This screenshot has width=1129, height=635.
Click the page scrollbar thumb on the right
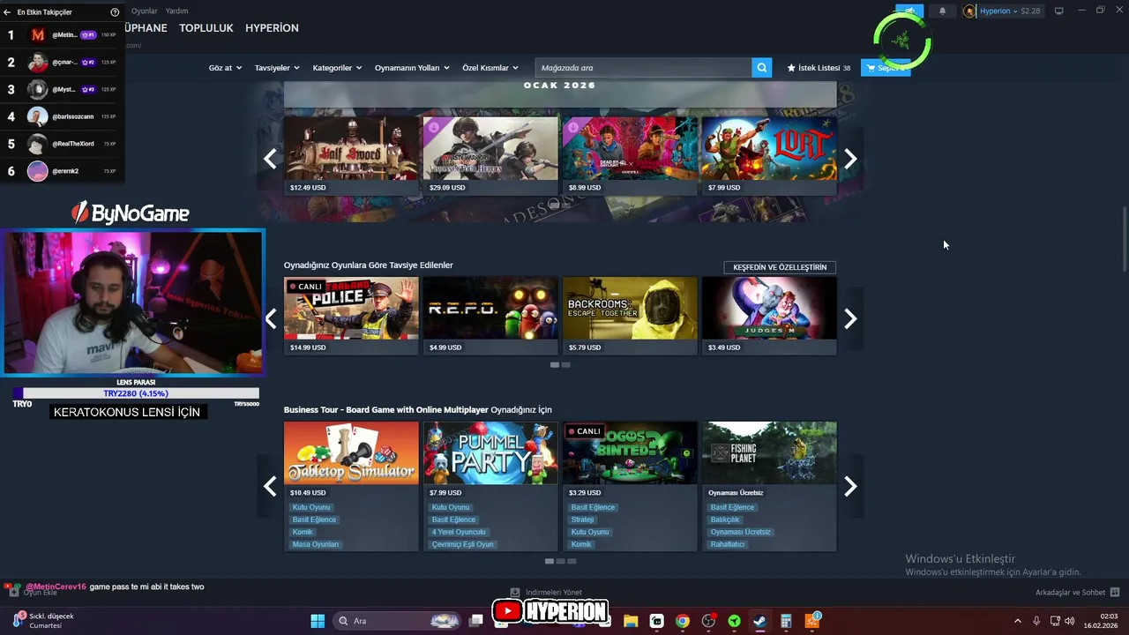[x=1124, y=238]
